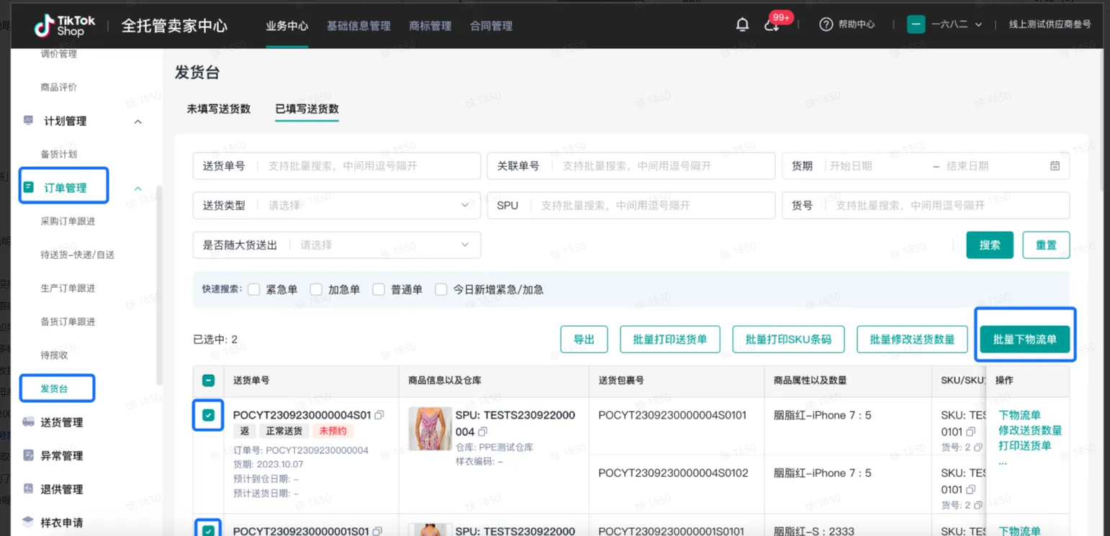Screen dimensions: 1110x536
Task: Copy delivery number POCYT2309230000004S01 with its copy icon
Action: point(379,415)
